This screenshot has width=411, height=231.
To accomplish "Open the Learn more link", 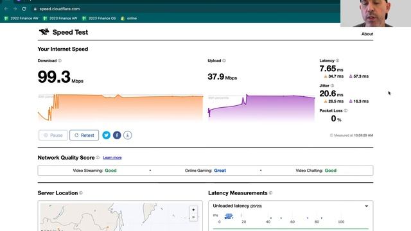I will click(112, 157).
